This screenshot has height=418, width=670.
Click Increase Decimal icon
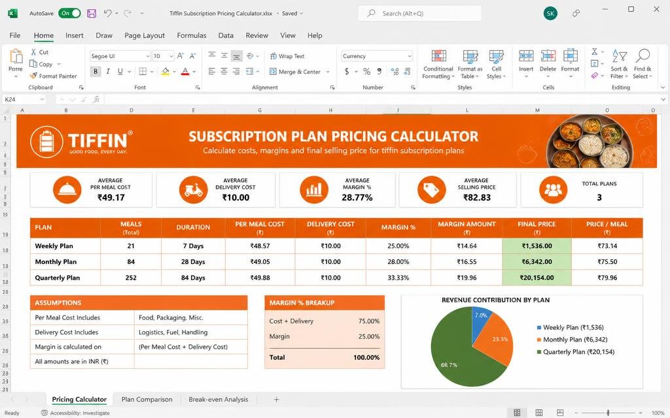[395, 71]
